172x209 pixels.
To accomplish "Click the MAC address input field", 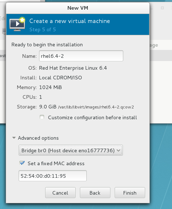I will 53,176.
